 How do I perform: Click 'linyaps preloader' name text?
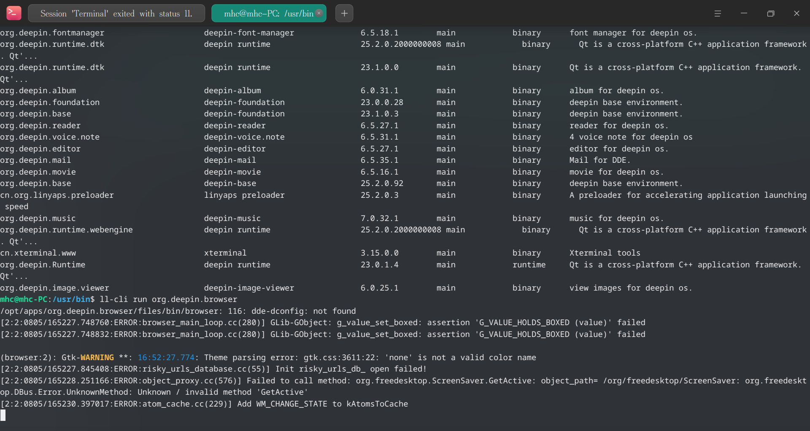pos(244,195)
